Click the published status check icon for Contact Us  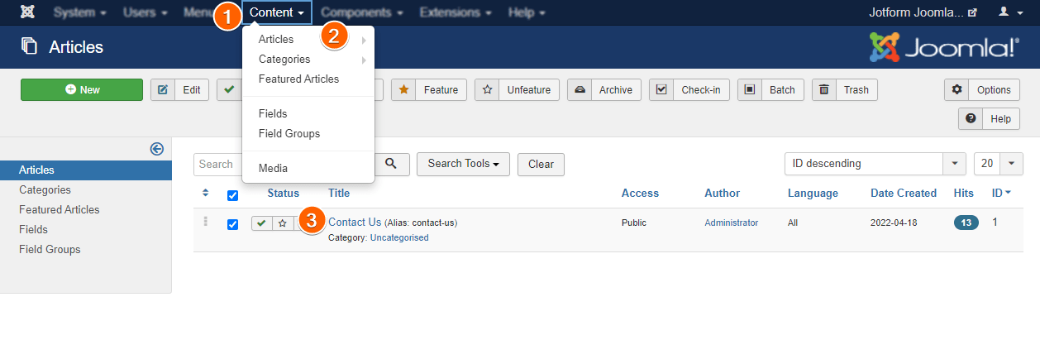tap(261, 223)
